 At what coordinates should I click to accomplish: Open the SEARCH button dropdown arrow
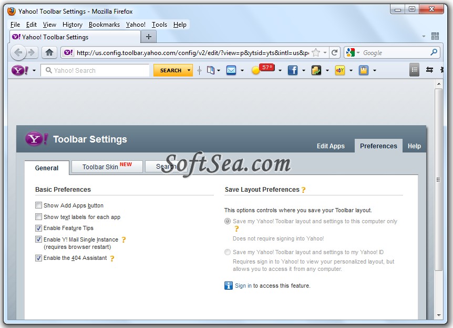(x=189, y=70)
